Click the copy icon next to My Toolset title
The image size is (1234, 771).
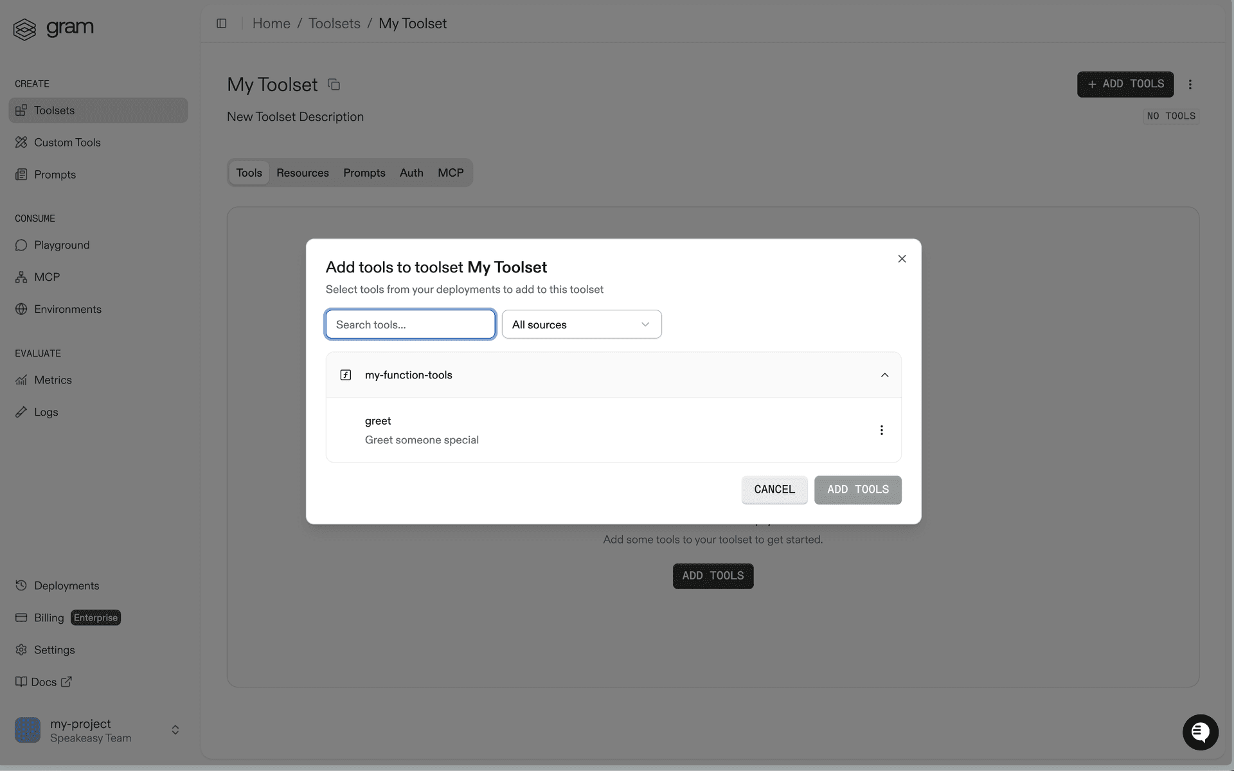334,84
